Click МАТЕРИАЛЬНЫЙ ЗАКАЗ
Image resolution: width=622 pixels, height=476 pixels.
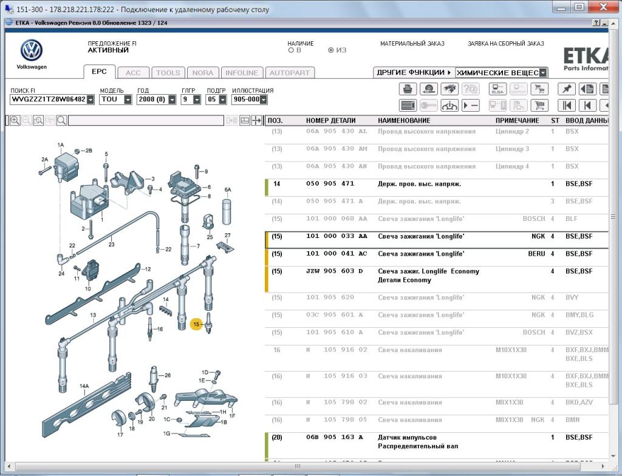(x=412, y=44)
